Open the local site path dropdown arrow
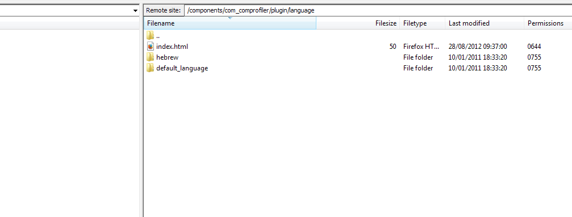Screen dimensions: 572x217 coord(135,11)
